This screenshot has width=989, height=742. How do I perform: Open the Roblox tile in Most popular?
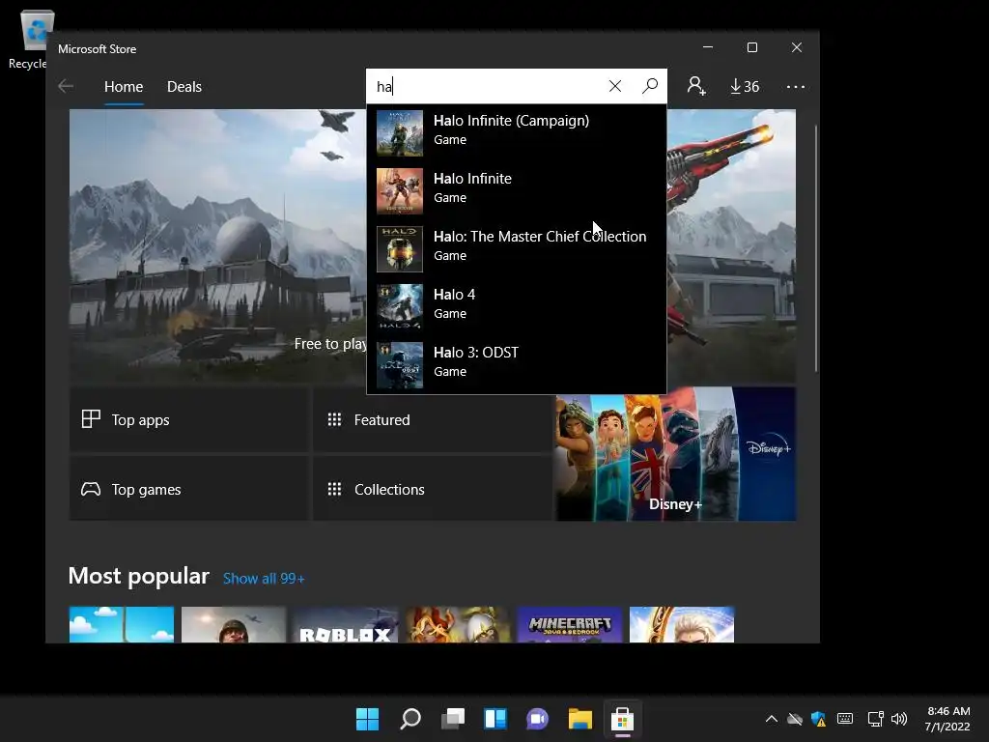point(345,625)
